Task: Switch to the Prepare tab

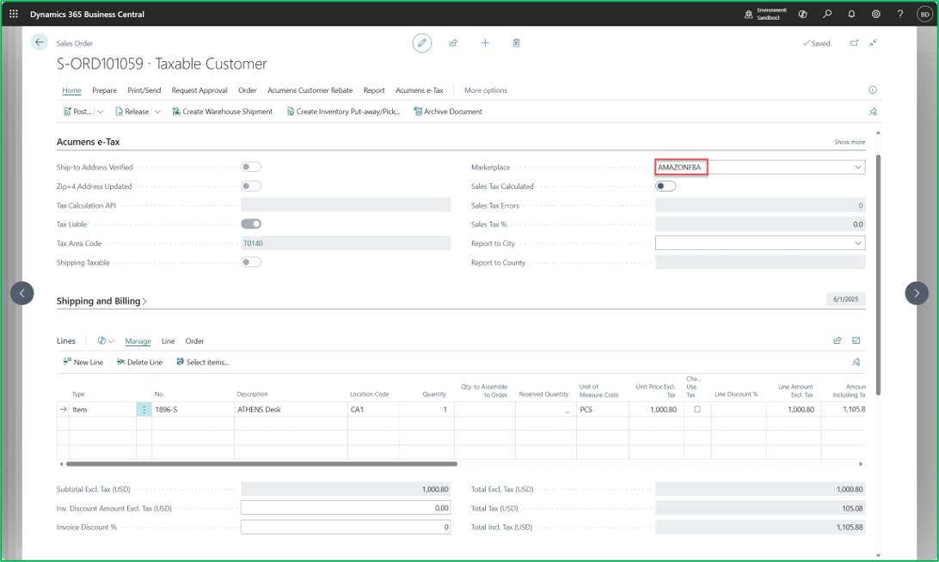Action: (x=104, y=90)
